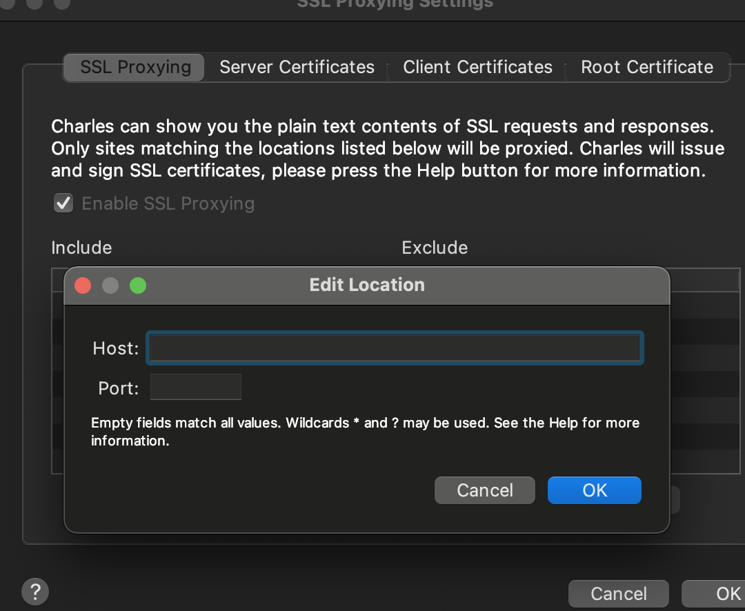Viewport: 745px width, 611px height.
Task: Switch to the Root Certificate tab
Action: [x=647, y=68]
